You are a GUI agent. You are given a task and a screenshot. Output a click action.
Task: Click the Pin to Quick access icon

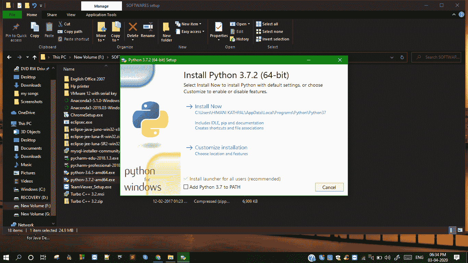pyautogui.click(x=16, y=33)
